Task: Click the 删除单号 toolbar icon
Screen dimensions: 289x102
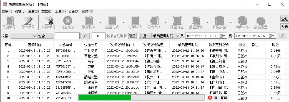Action: point(49,20)
